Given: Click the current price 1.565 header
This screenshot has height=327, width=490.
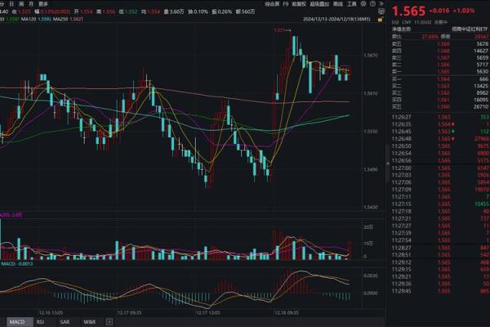Looking at the screenshot, I should tap(408, 11).
